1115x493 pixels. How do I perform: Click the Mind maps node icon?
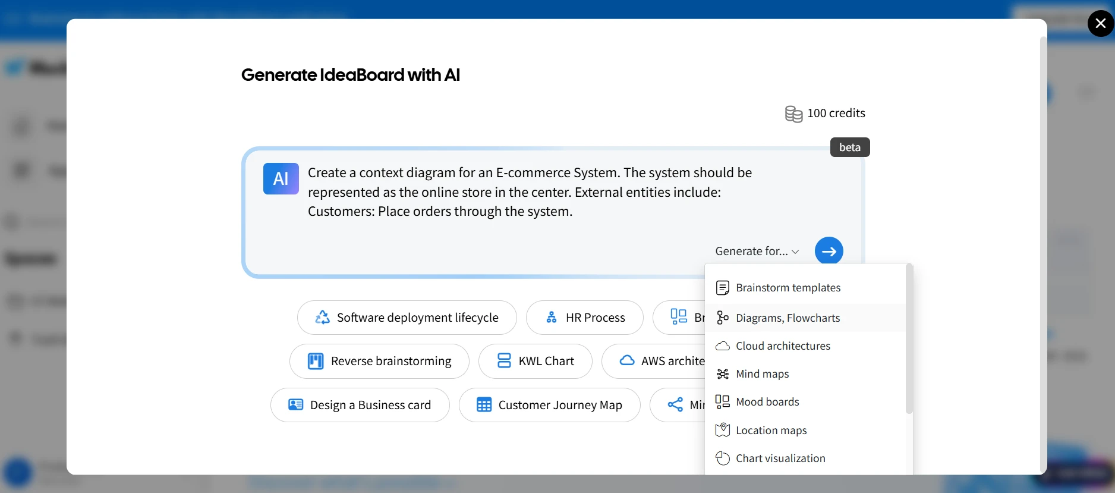723,374
